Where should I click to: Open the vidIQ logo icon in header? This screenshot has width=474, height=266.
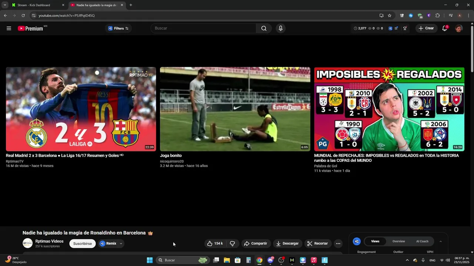[x=390, y=28]
